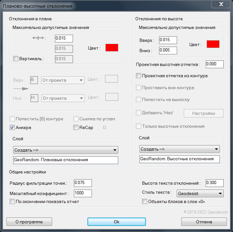Viewport: 233px width, 232px height.
Task: Open the Стиль текста Geodesist dropdown
Action: pos(200,193)
